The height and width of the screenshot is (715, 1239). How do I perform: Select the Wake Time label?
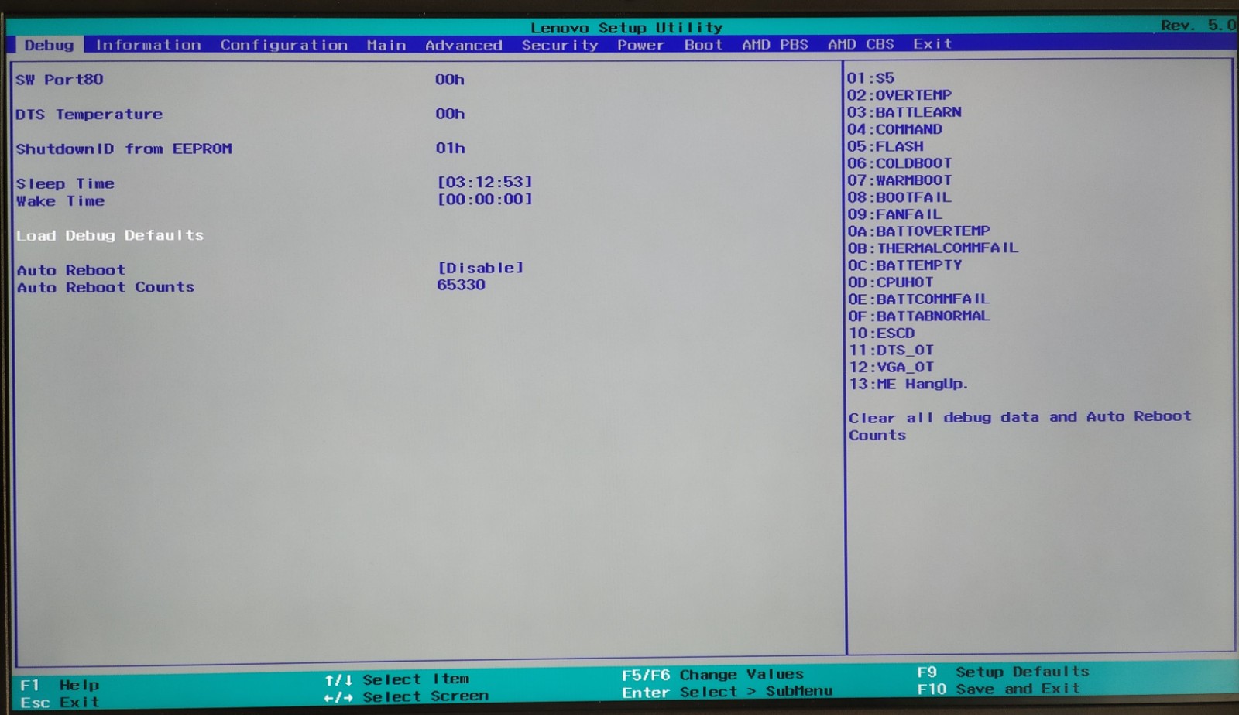60,201
